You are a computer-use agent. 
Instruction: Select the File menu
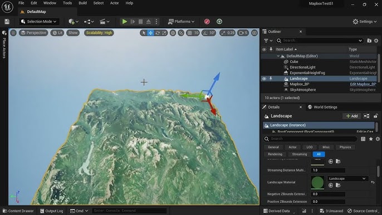(x=21, y=3)
